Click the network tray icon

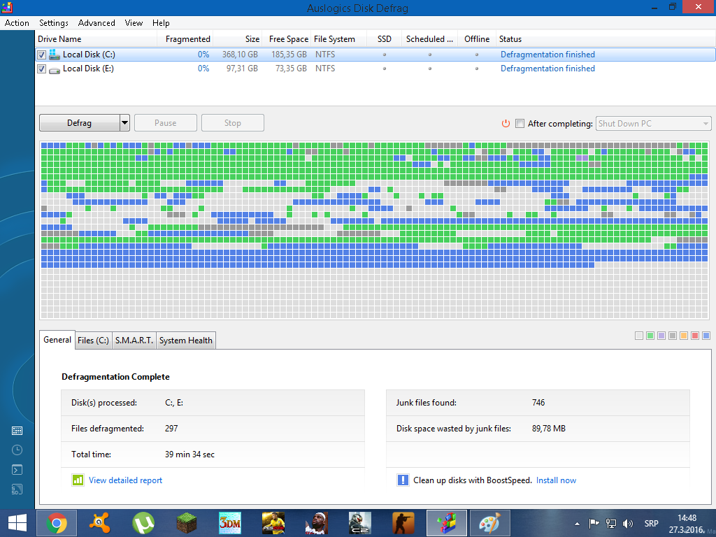point(610,523)
